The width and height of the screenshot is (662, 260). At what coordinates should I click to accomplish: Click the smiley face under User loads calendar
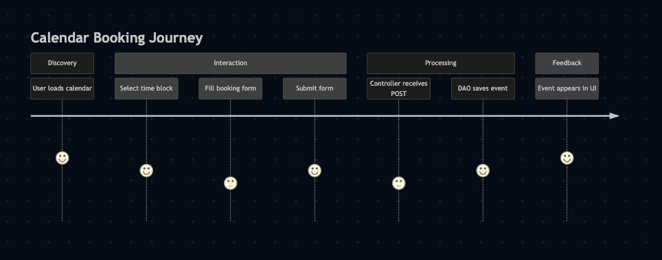pos(62,158)
